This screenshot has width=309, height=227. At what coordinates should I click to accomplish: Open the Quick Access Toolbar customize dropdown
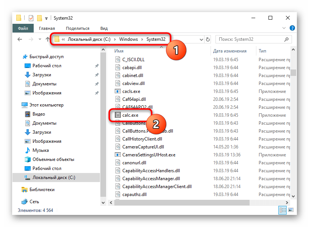pos(46,19)
